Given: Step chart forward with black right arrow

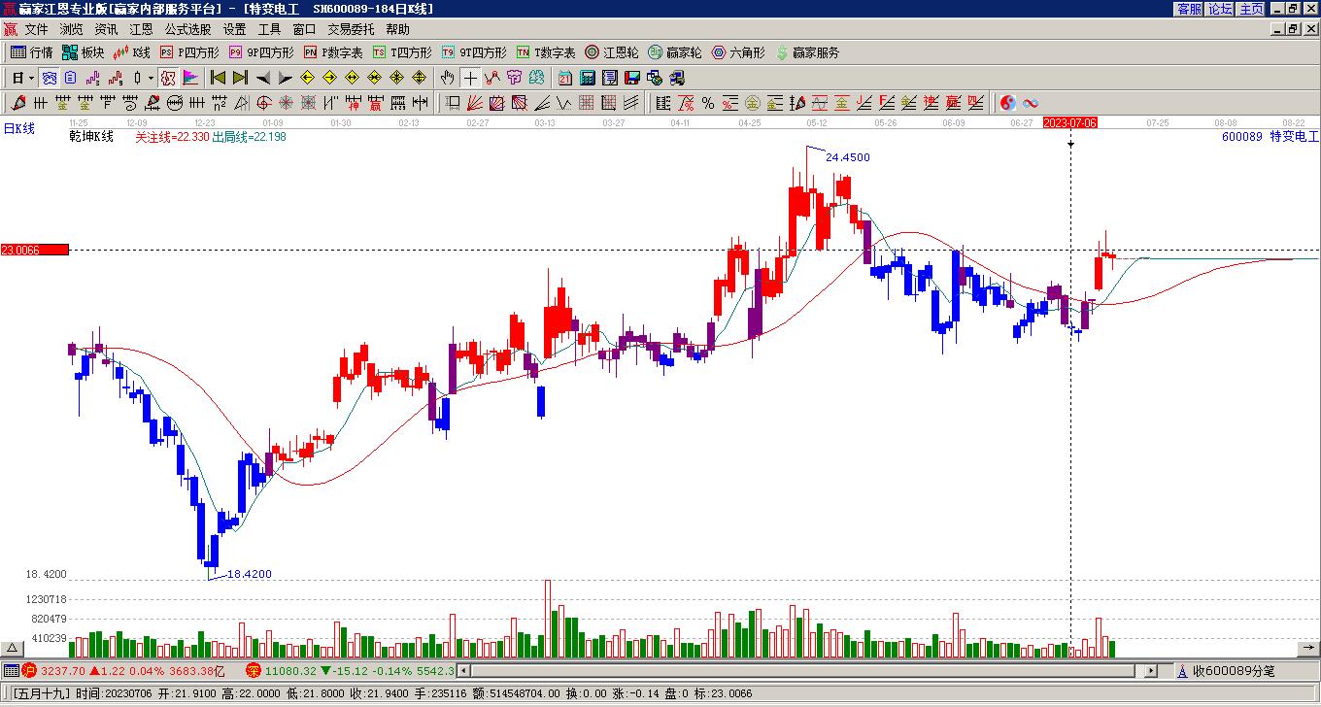Looking at the screenshot, I should (x=285, y=78).
